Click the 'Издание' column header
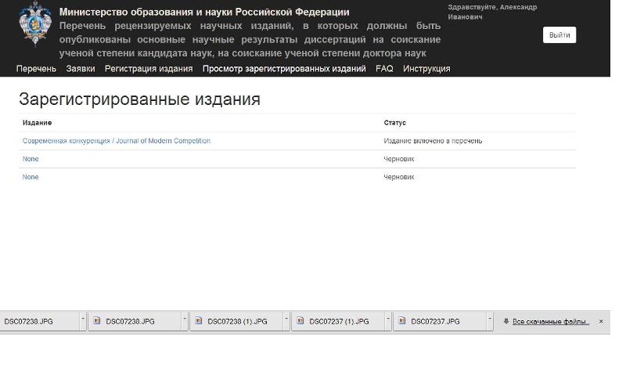 click(37, 123)
